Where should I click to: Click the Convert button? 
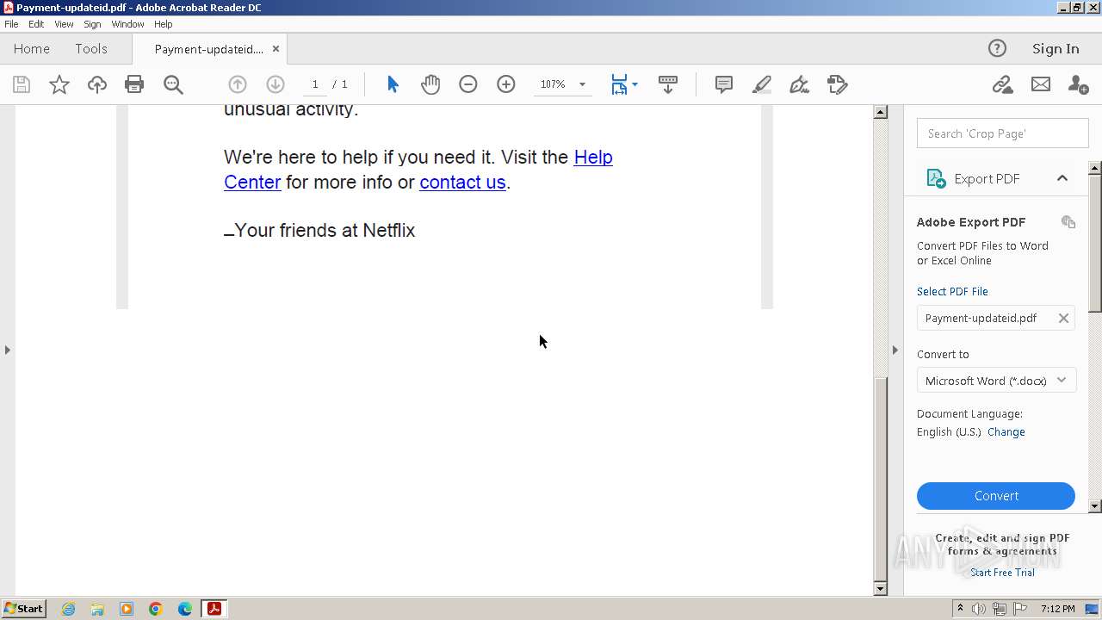point(996,496)
